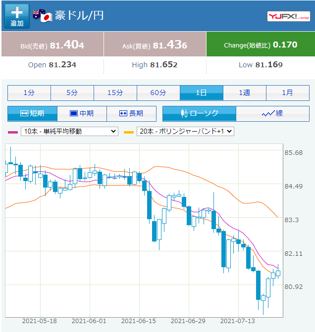Select the 1分 timeframe tab
Image resolution: width=315 pixels, height=332 pixels.
click(x=29, y=93)
